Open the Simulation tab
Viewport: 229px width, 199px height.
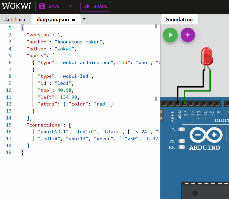click(x=179, y=20)
